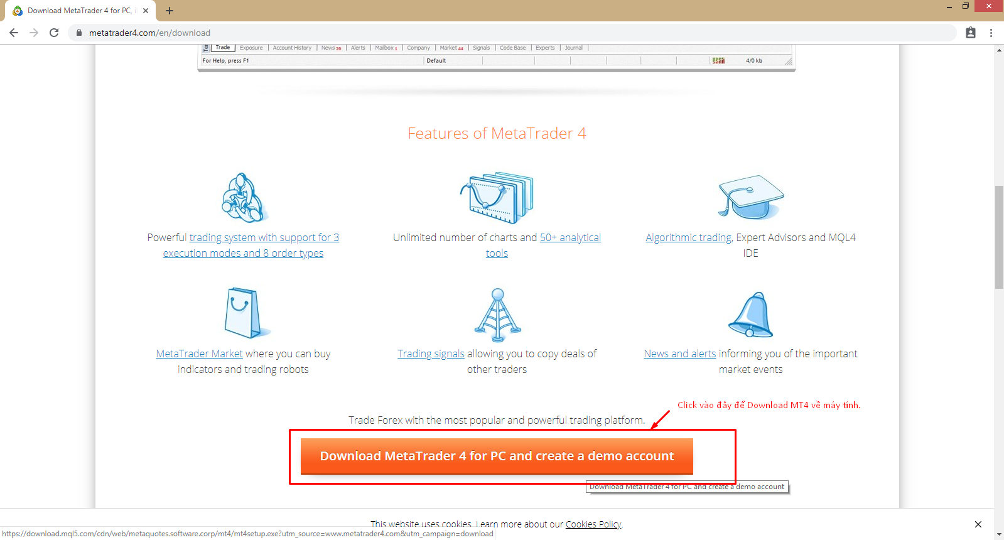This screenshot has height=540, width=1004.
Task: Click the trading signals antenna tower icon
Action: pos(497,315)
